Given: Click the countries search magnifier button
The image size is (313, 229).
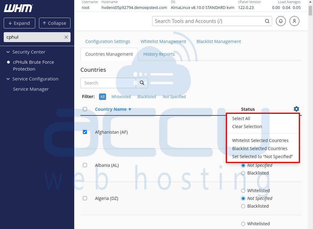Looking at the screenshot, I should (x=142, y=83).
